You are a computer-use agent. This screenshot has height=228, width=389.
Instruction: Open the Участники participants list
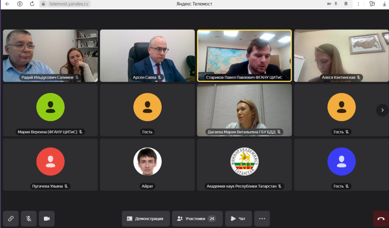coord(197,219)
